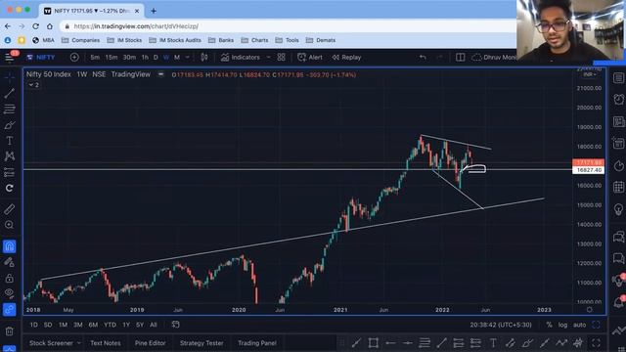Open the patterns tool group
Viewport: 626px width, 352px height.
pos(10,156)
